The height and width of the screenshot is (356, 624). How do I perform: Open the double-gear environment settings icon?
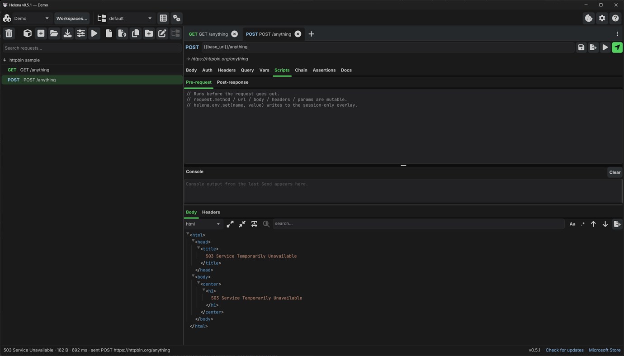177,18
